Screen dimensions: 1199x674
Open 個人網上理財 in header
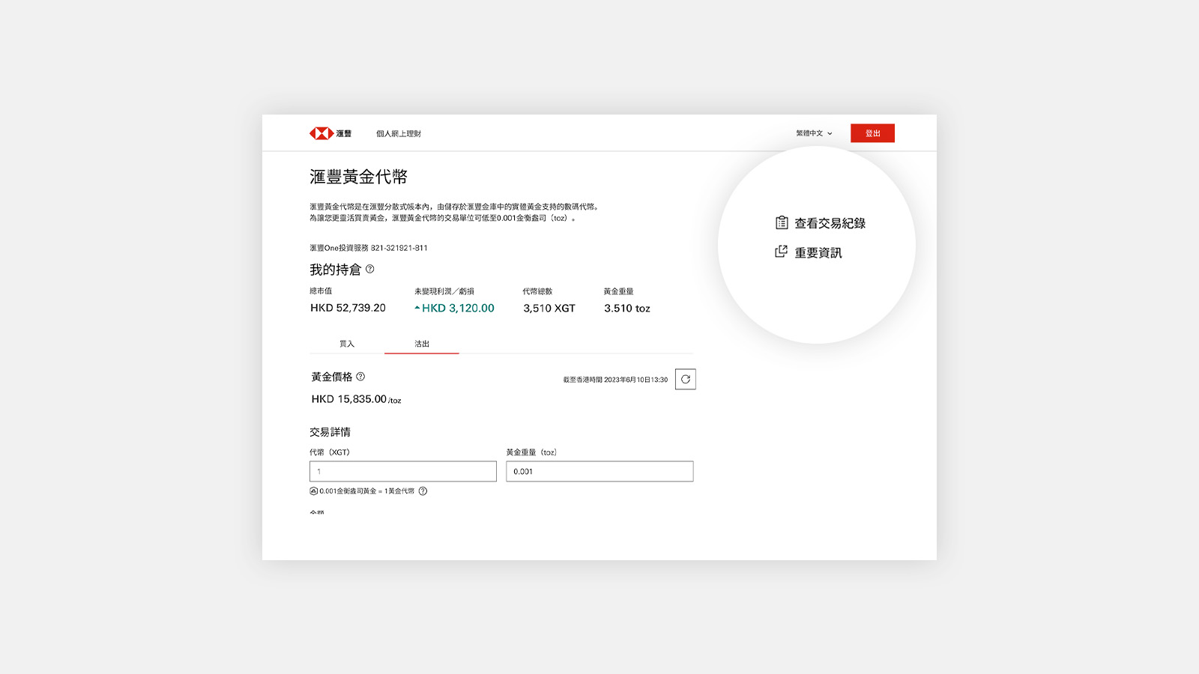tap(399, 133)
